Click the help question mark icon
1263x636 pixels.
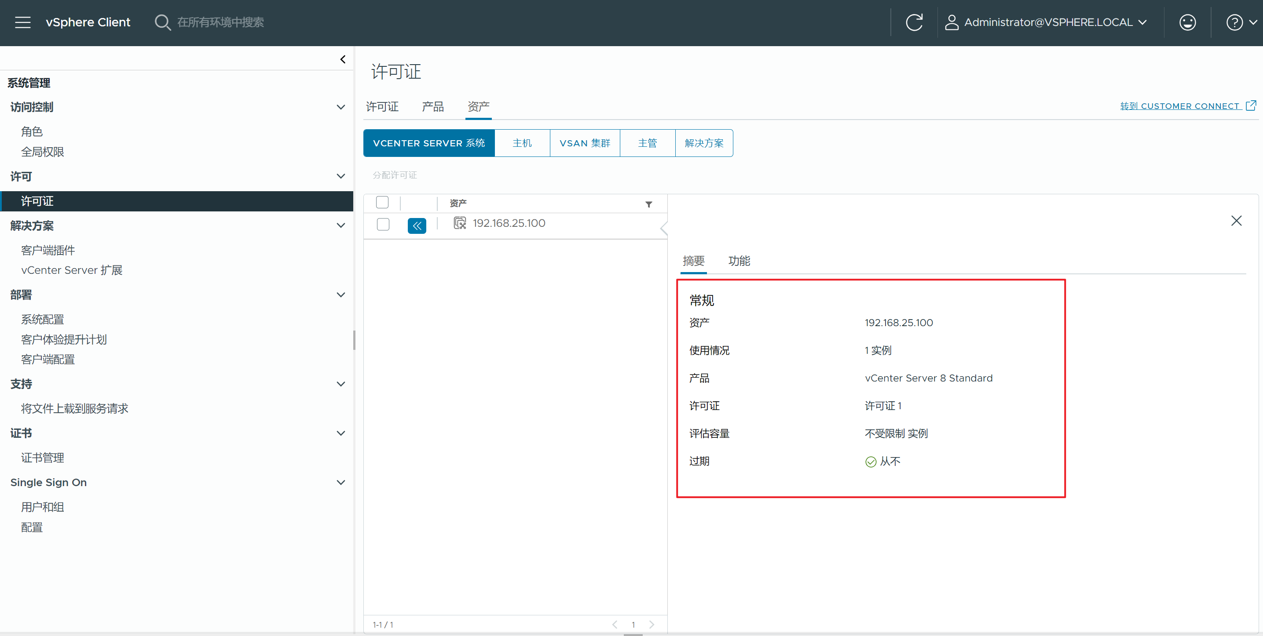click(1234, 22)
